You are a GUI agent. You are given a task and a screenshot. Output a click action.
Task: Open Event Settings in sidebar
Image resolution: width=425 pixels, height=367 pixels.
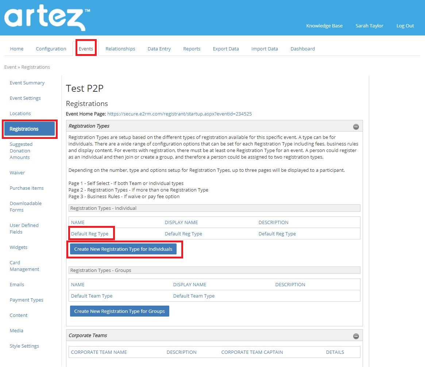point(25,98)
